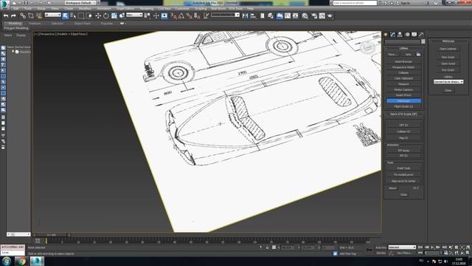This screenshot has height=266, width=472.
Task: Click the keyword search field
Action: click(x=355, y=3)
